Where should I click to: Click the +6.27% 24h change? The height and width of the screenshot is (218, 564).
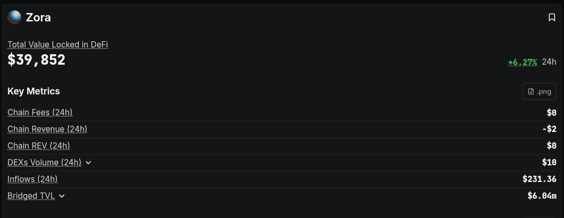coord(522,62)
